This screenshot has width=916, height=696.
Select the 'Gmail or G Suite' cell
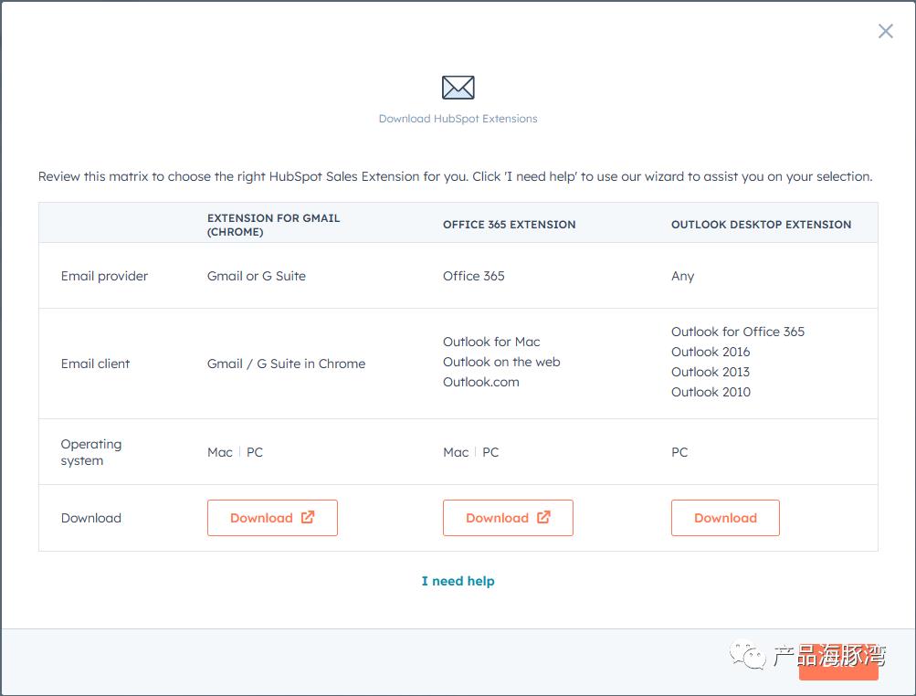pyautogui.click(x=257, y=276)
